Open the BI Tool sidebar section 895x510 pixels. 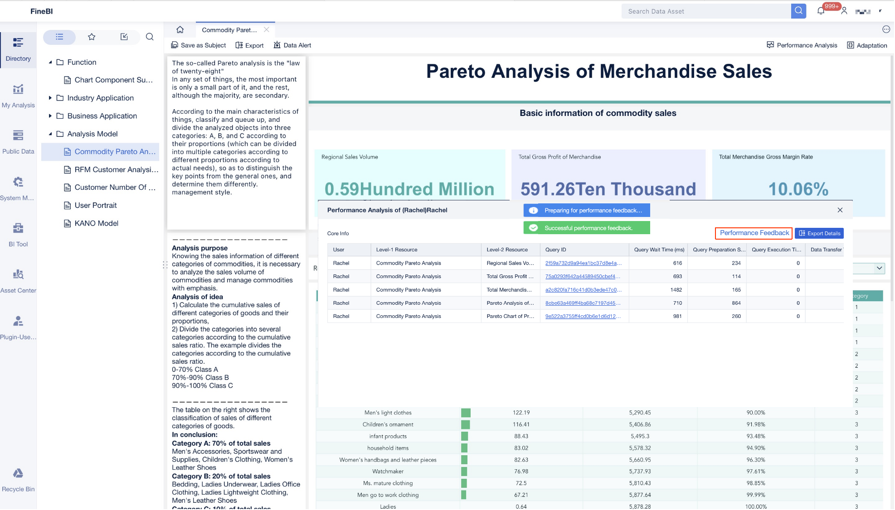pos(18,235)
